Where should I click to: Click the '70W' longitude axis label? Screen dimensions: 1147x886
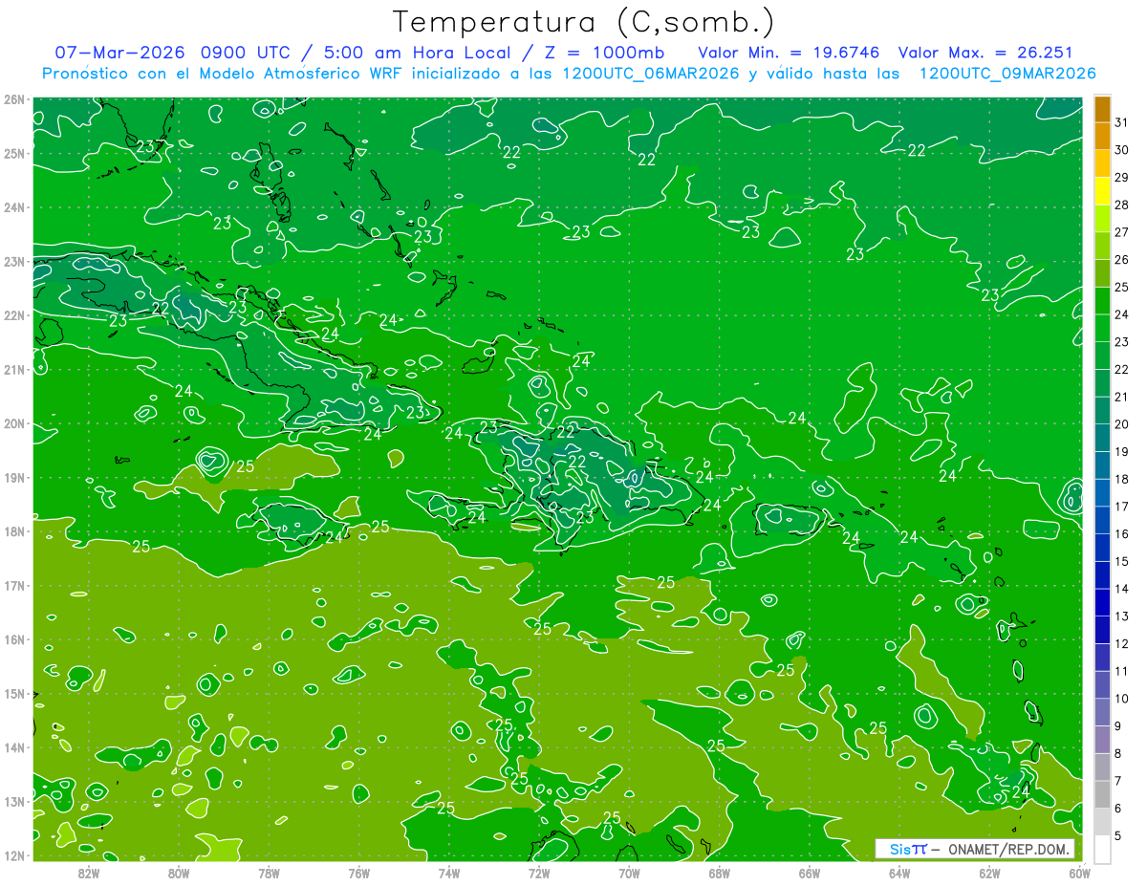point(629,872)
